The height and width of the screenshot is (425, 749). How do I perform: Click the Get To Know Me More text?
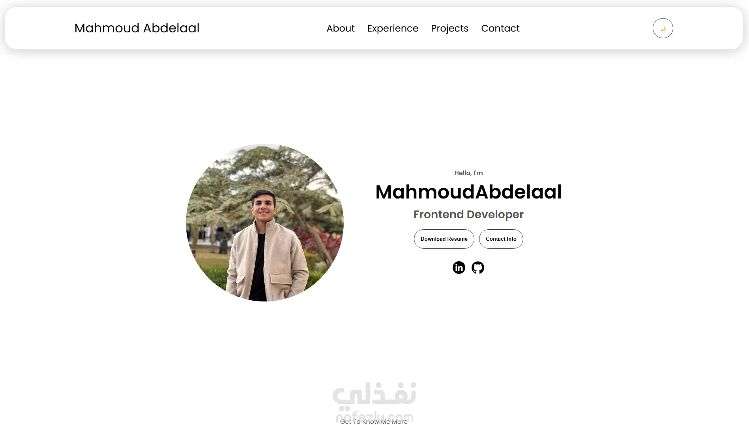click(x=374, y=421)
